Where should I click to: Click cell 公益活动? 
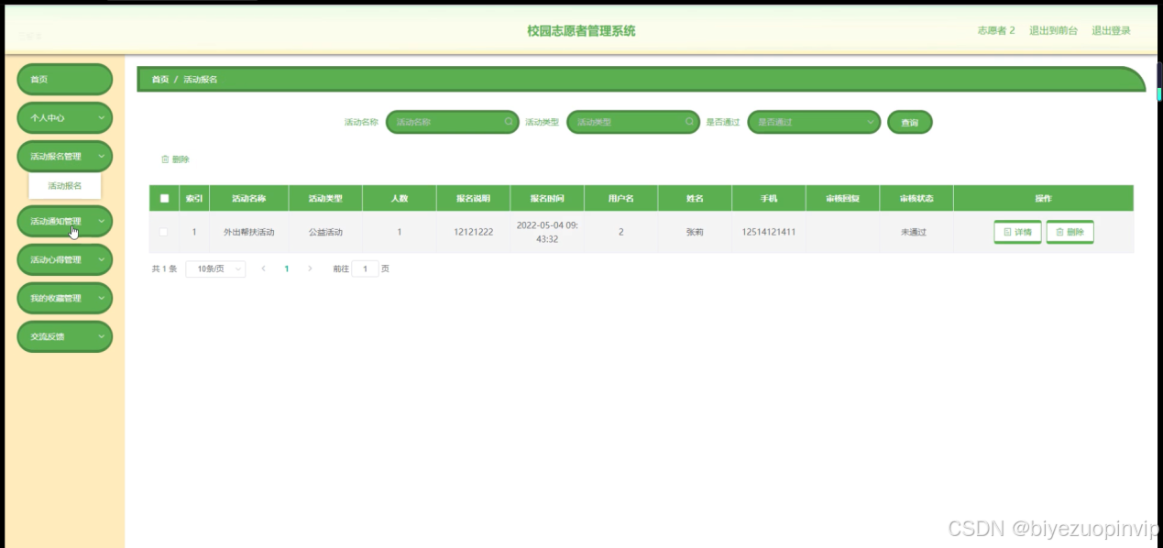(x=325, y=232)
